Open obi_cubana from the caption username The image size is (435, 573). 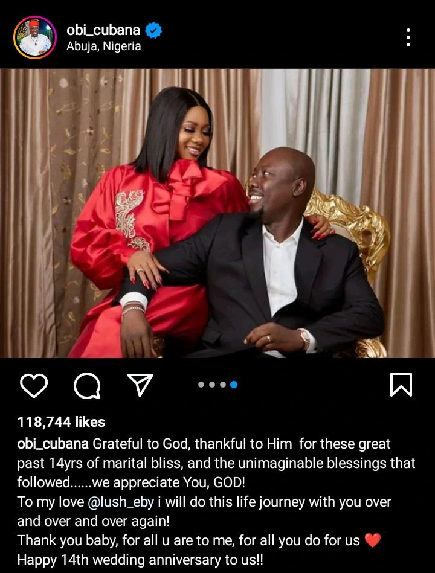pyautogui.click(x=53, y=444)
